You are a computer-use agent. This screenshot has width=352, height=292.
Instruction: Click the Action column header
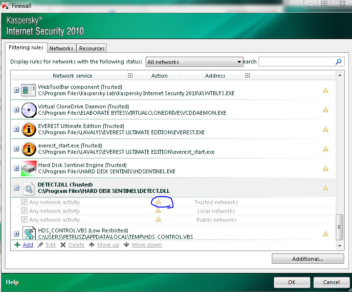159,76
